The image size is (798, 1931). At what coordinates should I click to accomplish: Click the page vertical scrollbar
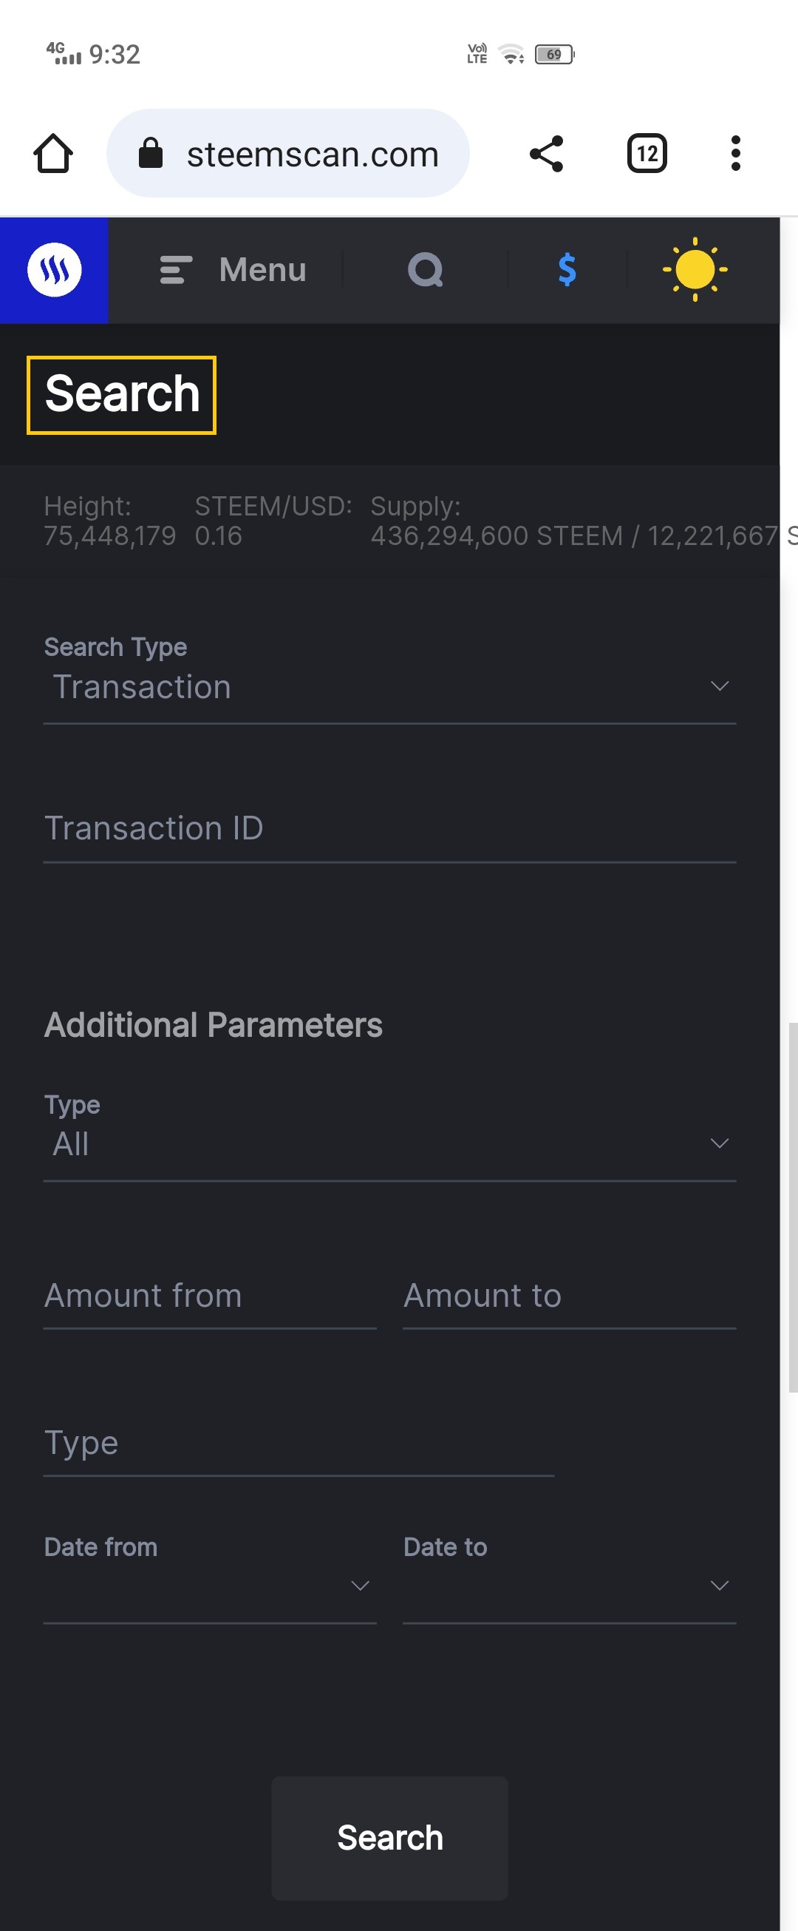coord(792,1207)
